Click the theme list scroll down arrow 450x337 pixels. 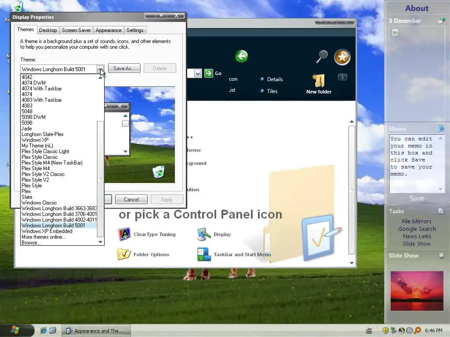click(x=100, y=242)
